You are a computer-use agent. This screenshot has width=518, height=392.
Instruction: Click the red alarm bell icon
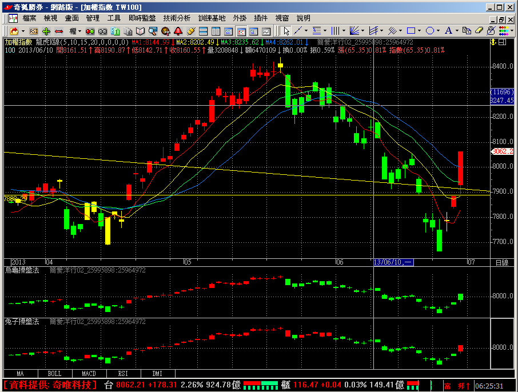coord(178,31)
